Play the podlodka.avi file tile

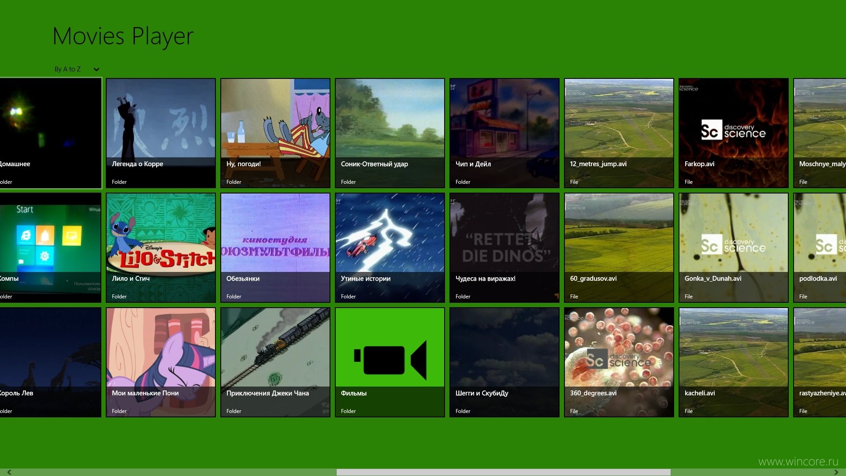[820, 248]
